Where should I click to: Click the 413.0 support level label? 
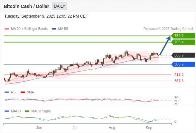pos(179,74)
